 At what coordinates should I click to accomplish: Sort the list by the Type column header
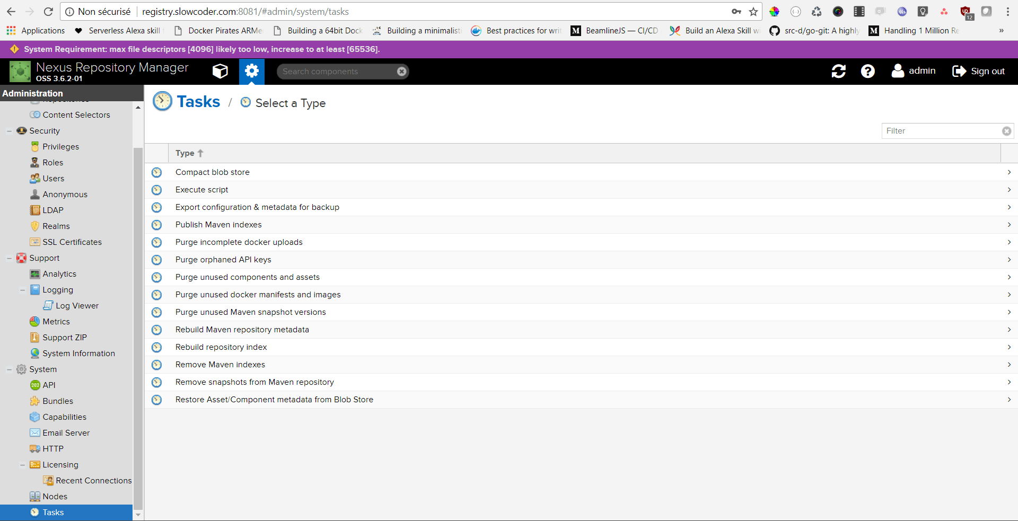click(x=185, y=153)
